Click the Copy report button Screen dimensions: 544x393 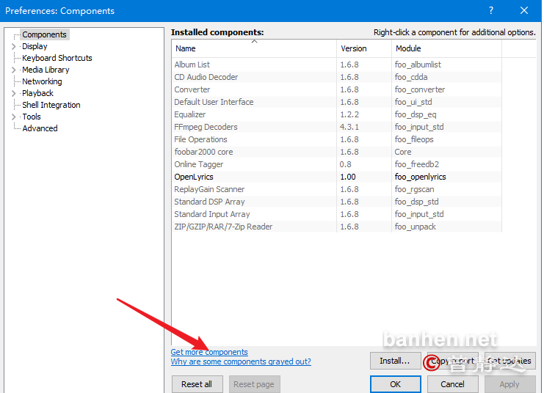452,361
